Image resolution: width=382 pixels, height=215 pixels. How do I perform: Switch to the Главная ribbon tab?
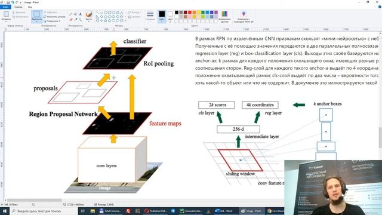(18, 7)
